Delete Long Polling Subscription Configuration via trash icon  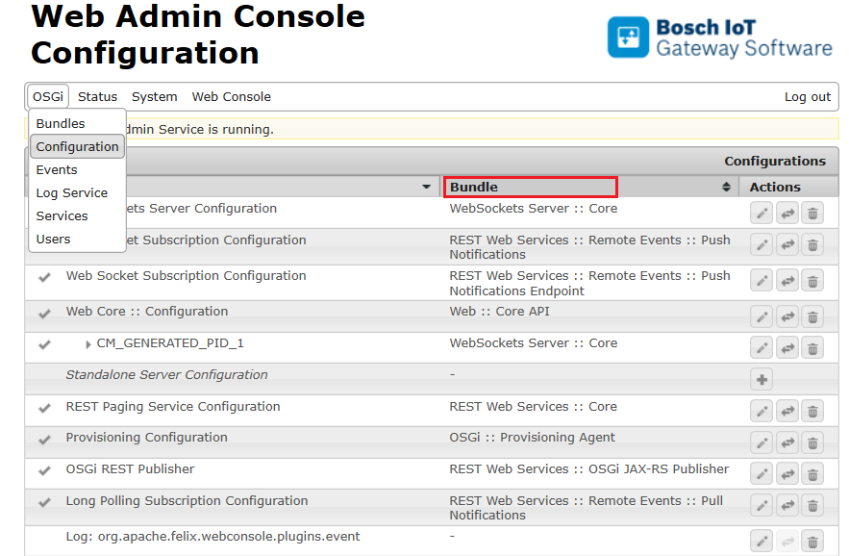(812, 505)
